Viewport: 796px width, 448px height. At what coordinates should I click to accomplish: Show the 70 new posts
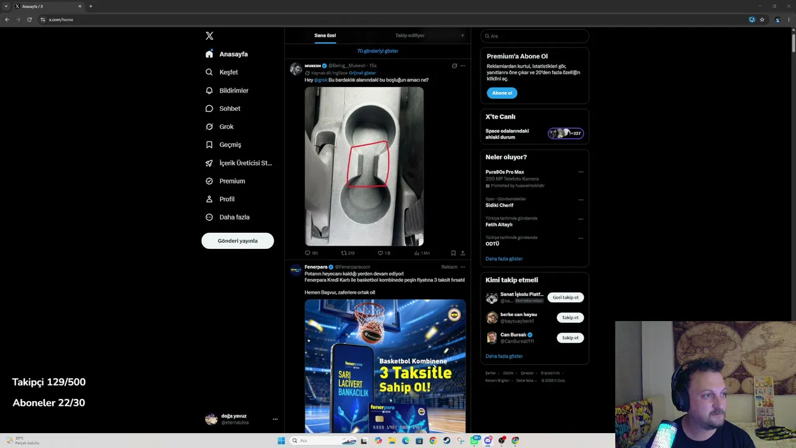(377, 51)
